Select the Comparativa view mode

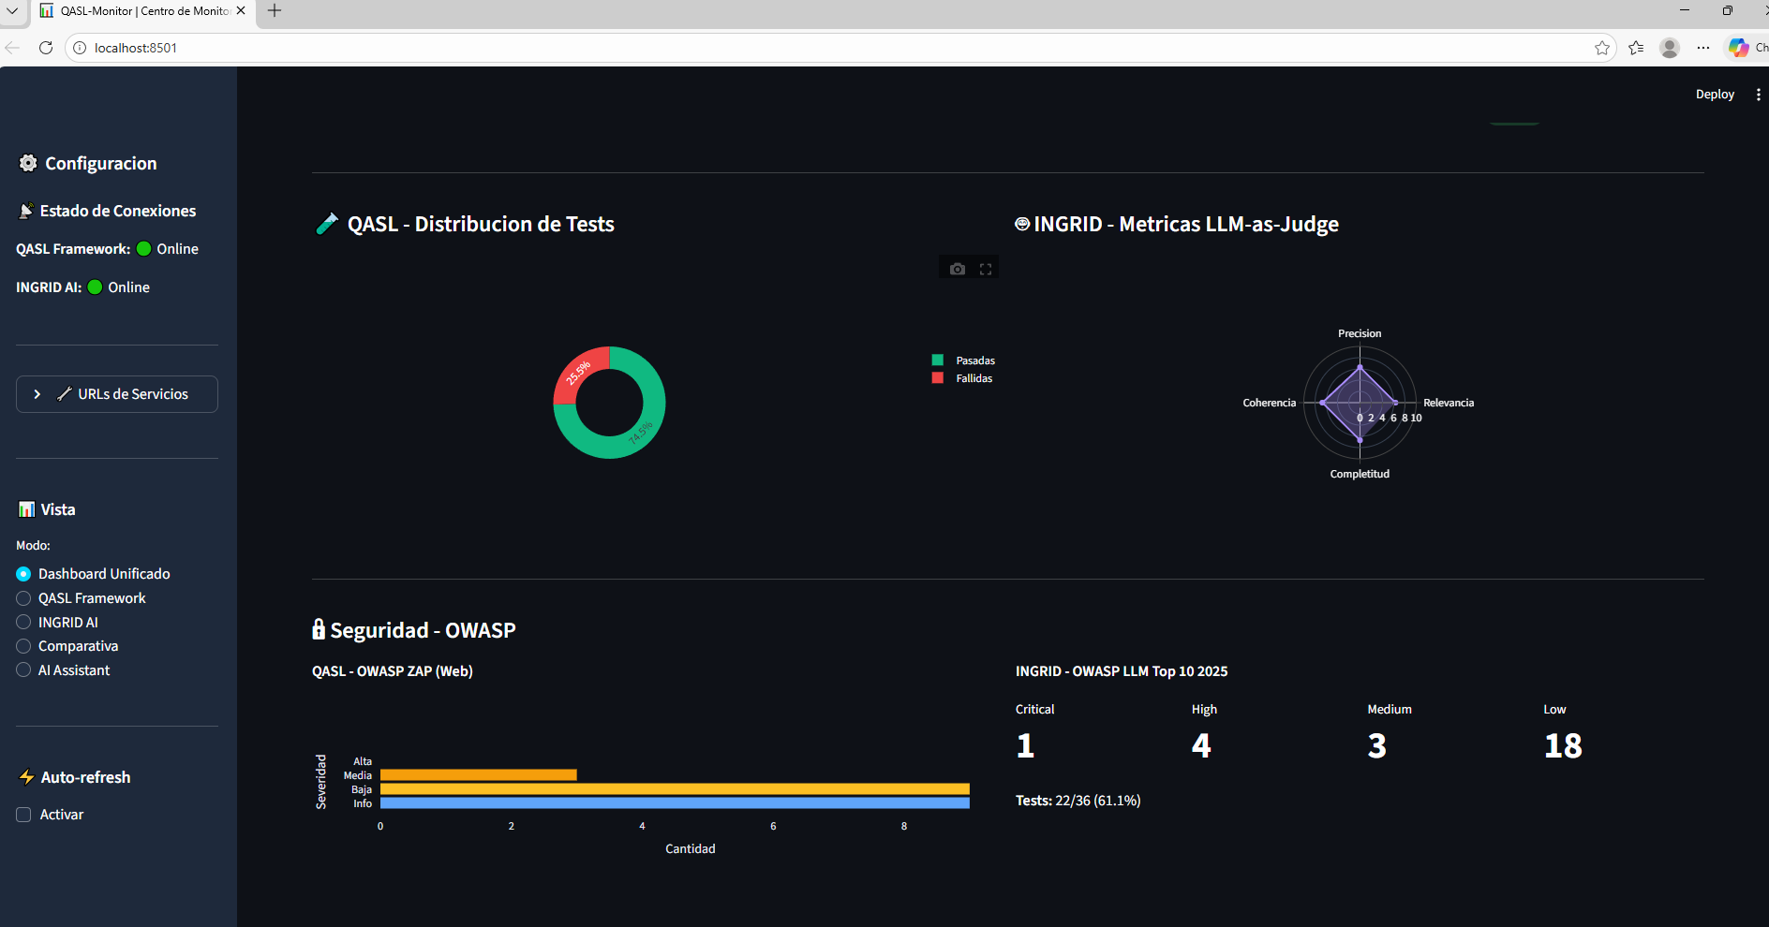22,645
